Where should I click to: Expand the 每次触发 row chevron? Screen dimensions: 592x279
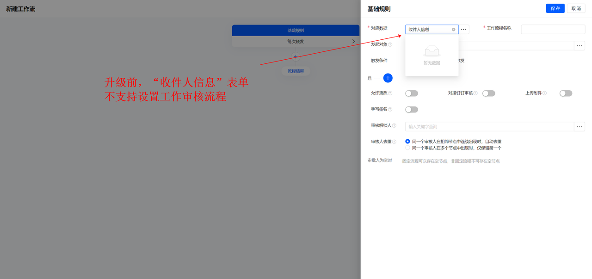tap(354, 42)
